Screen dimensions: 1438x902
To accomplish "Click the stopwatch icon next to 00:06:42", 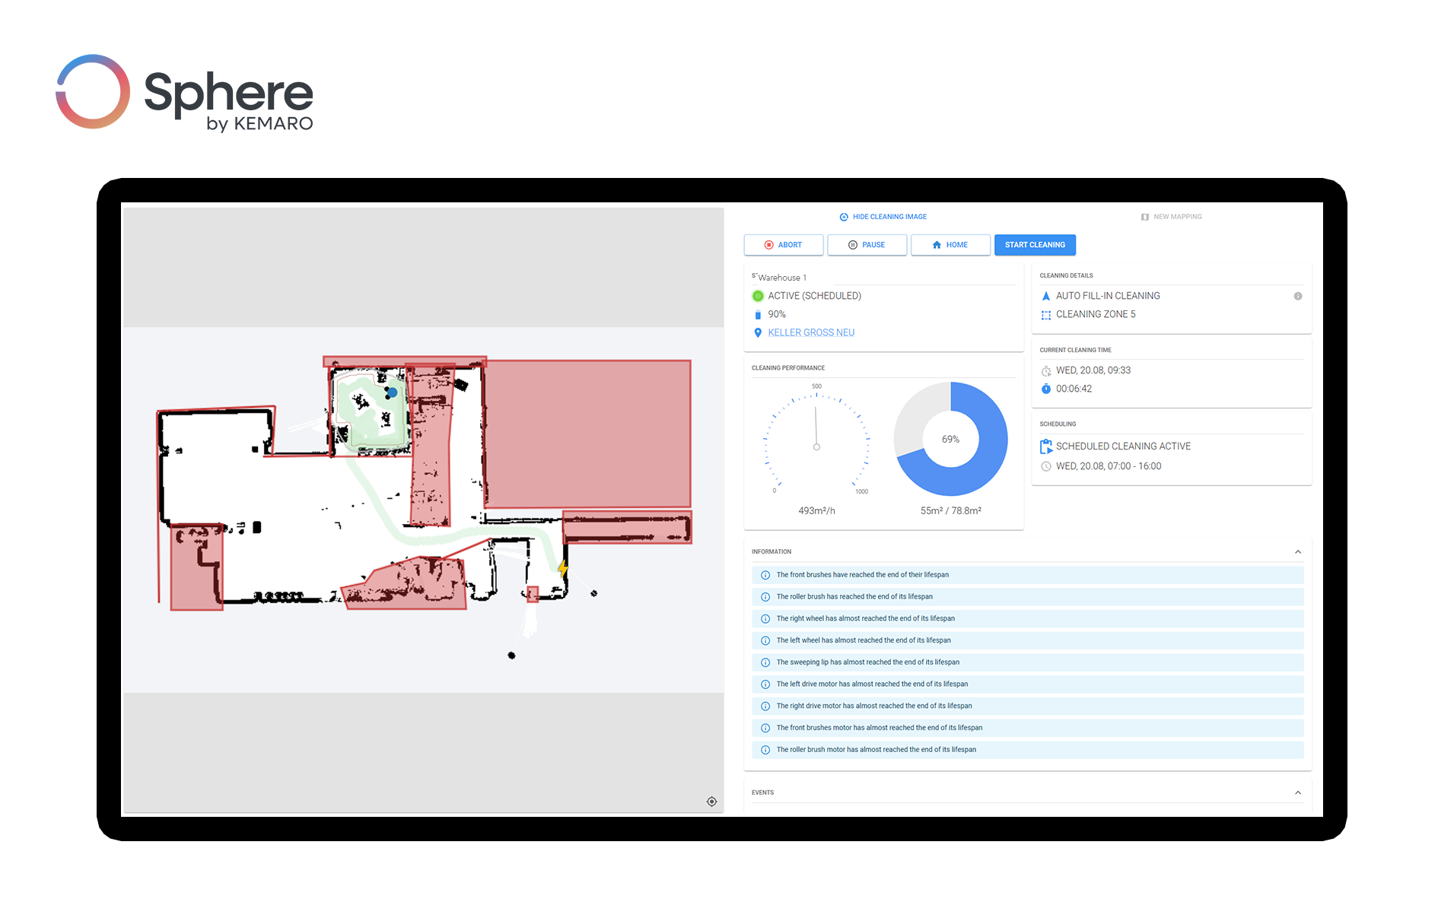I will [1046, 389].
